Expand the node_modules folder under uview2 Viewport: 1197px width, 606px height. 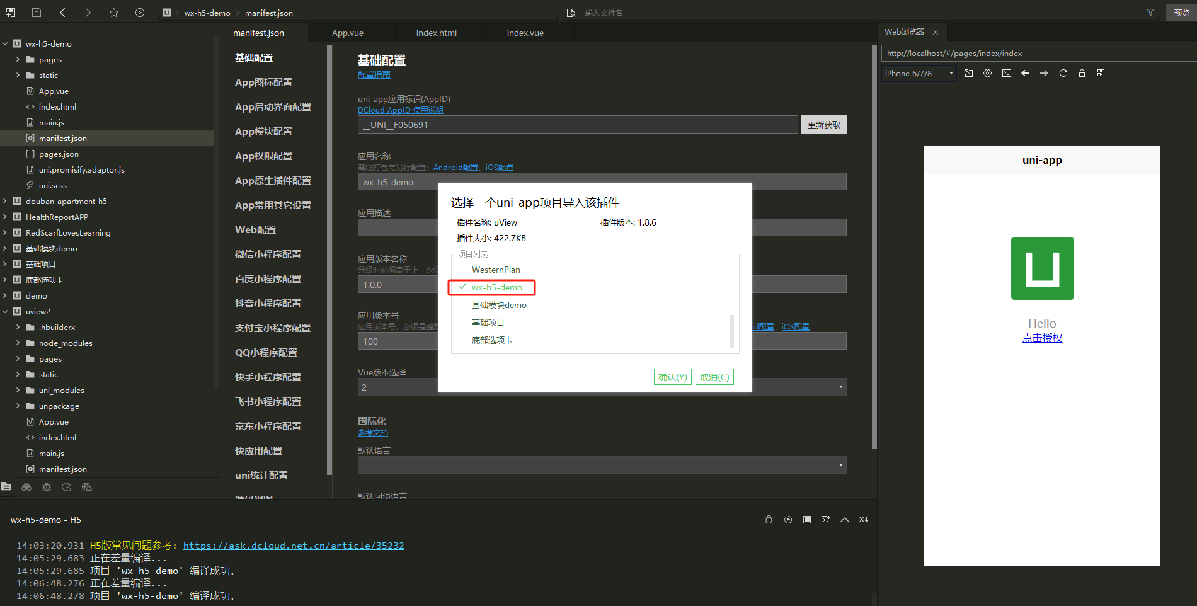pos(18,343)
